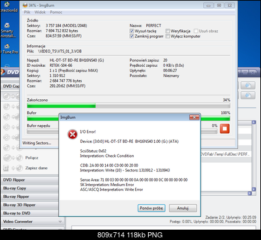Toggle Zamknij program checkbox

tap(131, 36)
